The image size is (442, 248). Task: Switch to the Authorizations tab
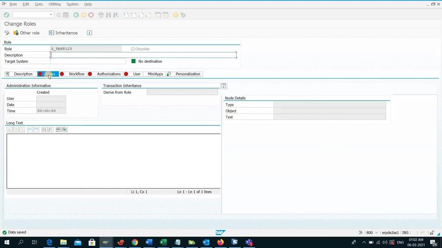pyautogui.click(x=105, y=74)
